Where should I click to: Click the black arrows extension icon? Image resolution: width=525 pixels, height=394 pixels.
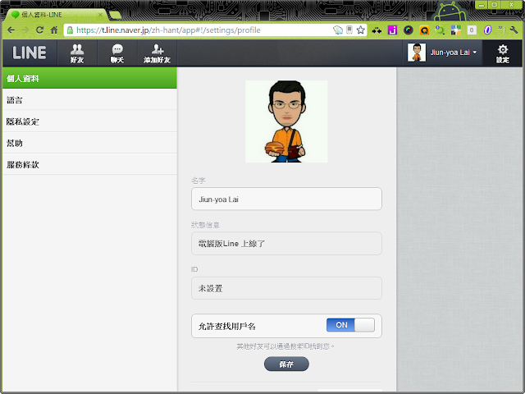click(x=377, y=30)
